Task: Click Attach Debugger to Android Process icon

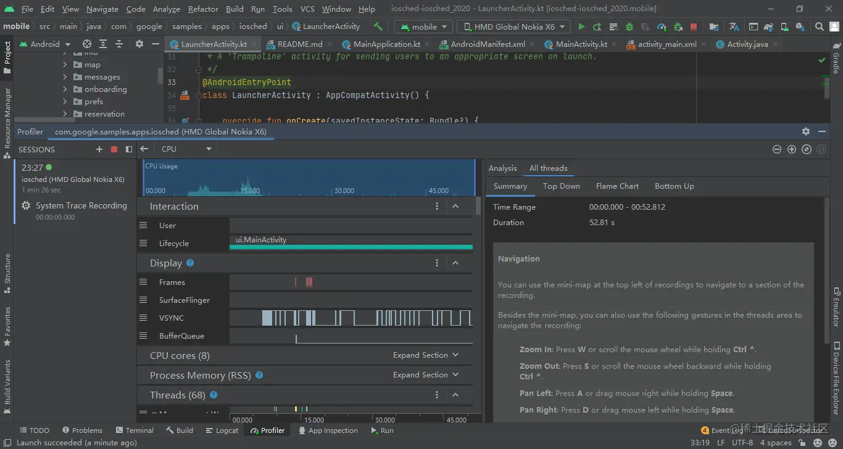Action: (x=678, y=27)
